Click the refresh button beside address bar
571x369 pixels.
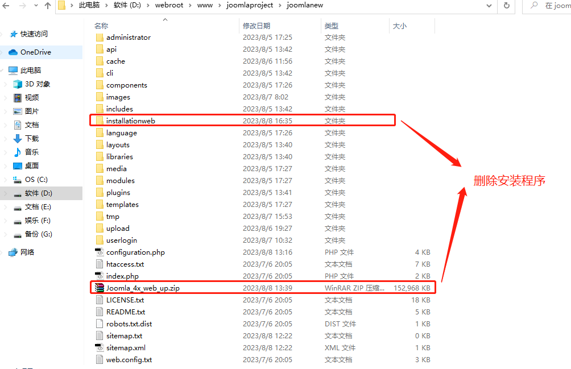coord(506,6)
